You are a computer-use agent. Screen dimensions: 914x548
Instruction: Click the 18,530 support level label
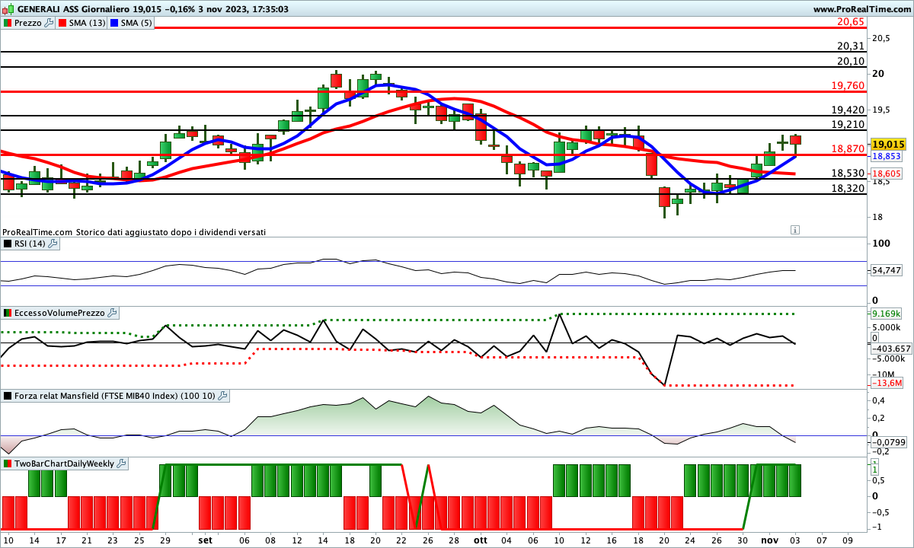pyautogui.click(x=848, y=173)
